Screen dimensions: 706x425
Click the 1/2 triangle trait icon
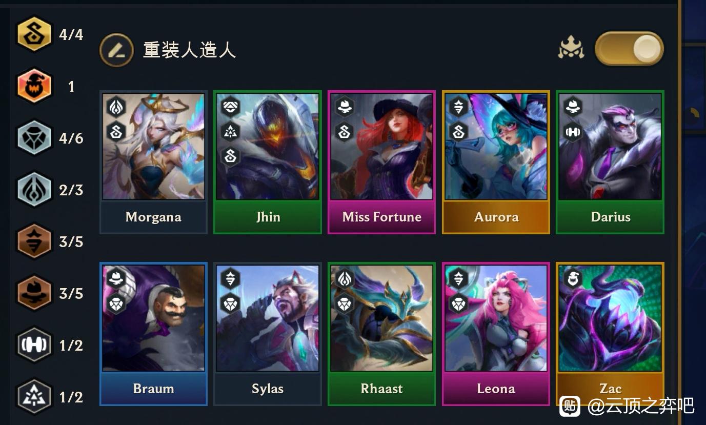click(34, 397)
